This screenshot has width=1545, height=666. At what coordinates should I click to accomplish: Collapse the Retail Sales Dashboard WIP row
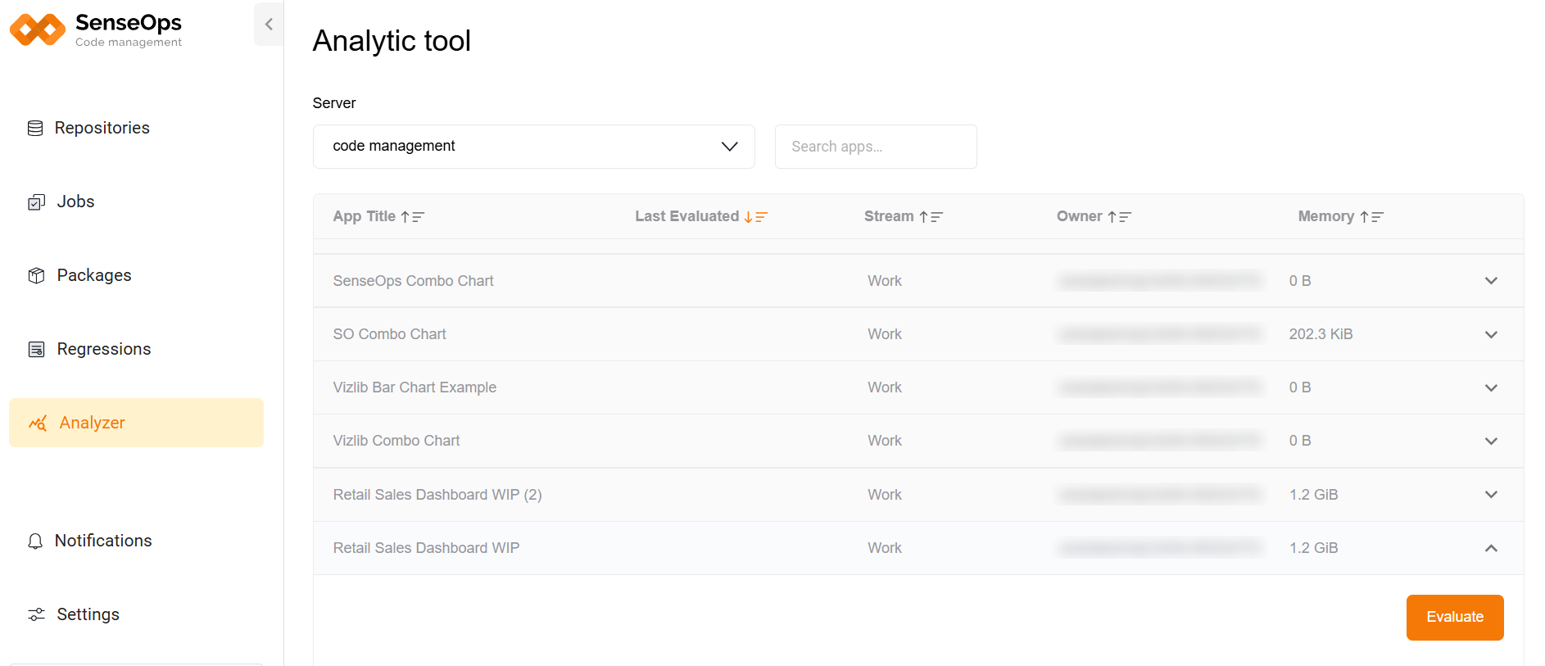point(1491,548)
